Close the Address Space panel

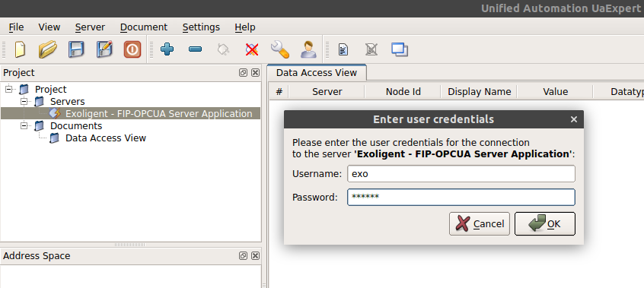pyautogui.click(x=256, y=255)
